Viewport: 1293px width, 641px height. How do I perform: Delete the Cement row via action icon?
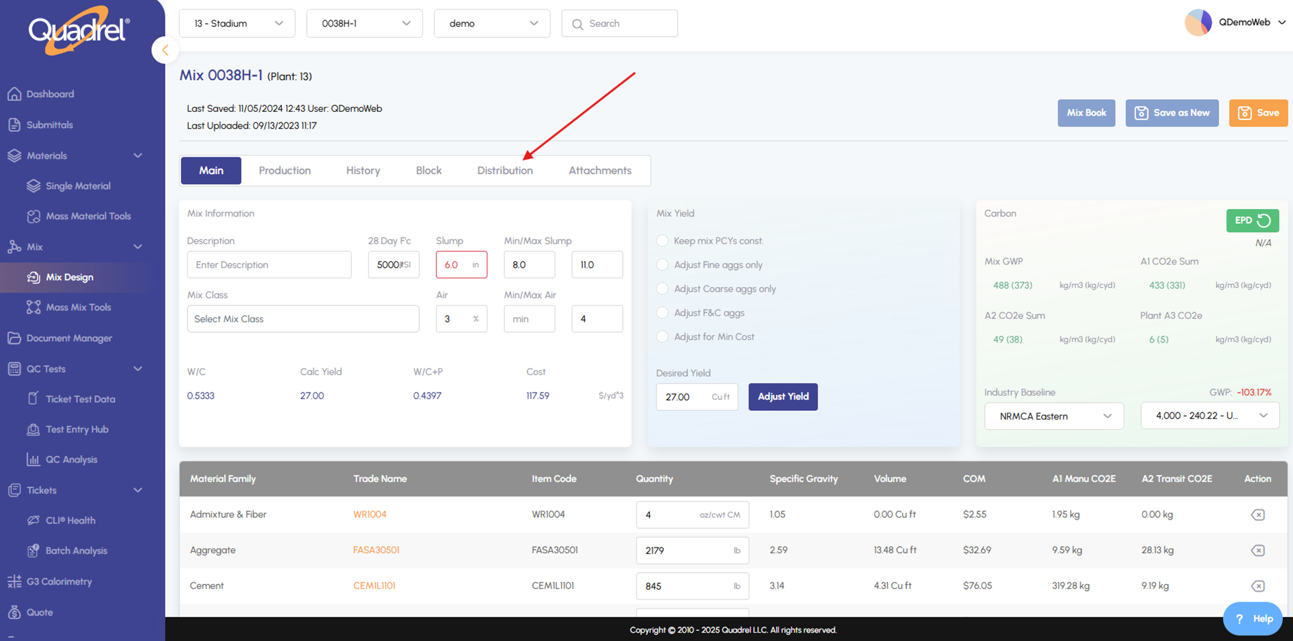tap(1257, 586)
